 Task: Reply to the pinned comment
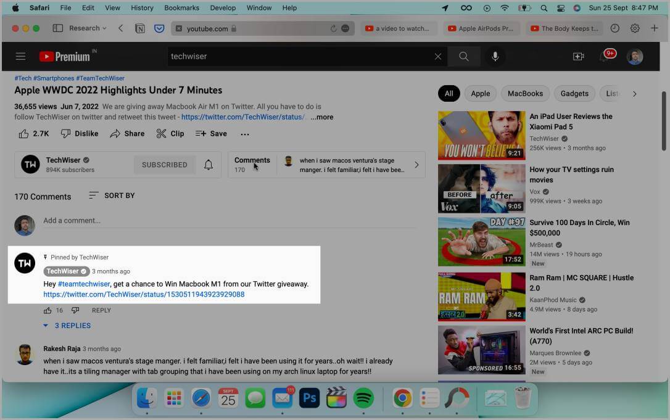pos(101,311)
